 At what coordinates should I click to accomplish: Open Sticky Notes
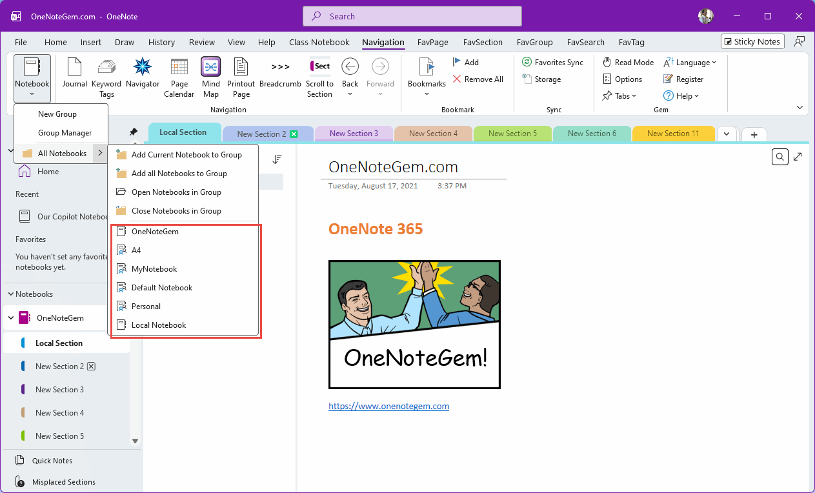752,41
